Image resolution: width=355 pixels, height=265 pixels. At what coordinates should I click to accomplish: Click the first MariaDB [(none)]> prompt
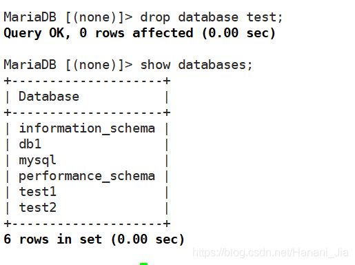pos(68,18)
